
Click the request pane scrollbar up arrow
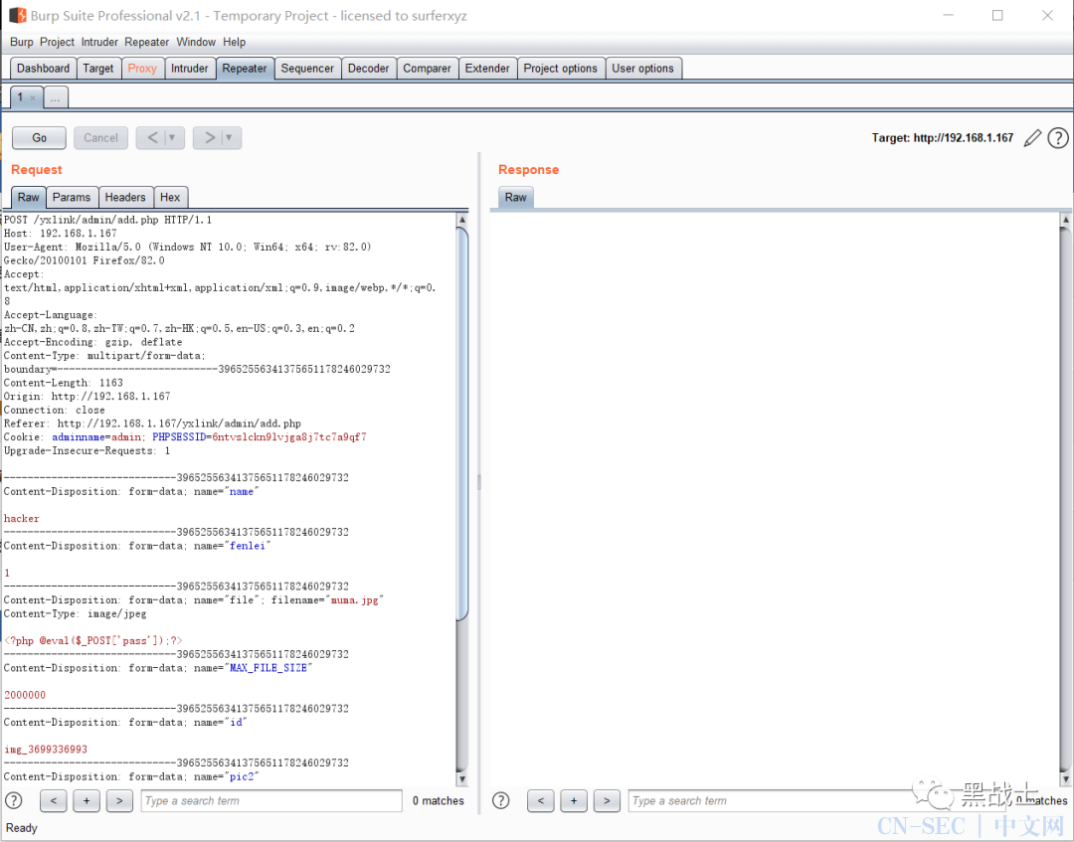[x=462, y=220]
